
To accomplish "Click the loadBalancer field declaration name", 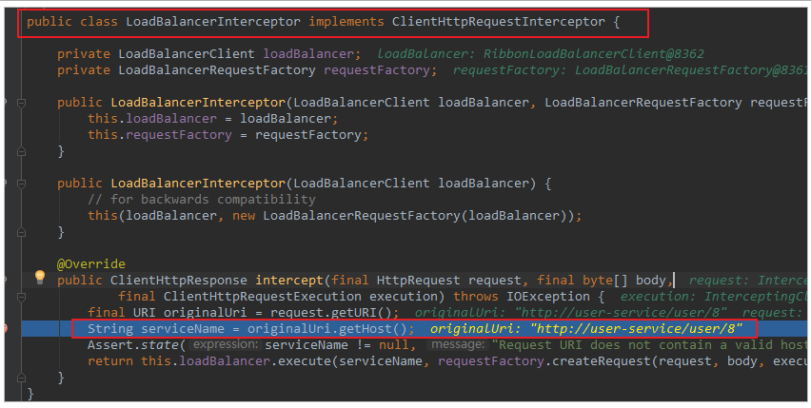I will pos(308,53).
